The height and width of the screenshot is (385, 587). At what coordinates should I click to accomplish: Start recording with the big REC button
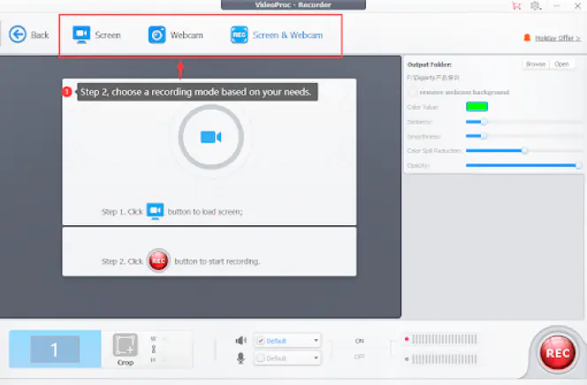pos(558,353)
